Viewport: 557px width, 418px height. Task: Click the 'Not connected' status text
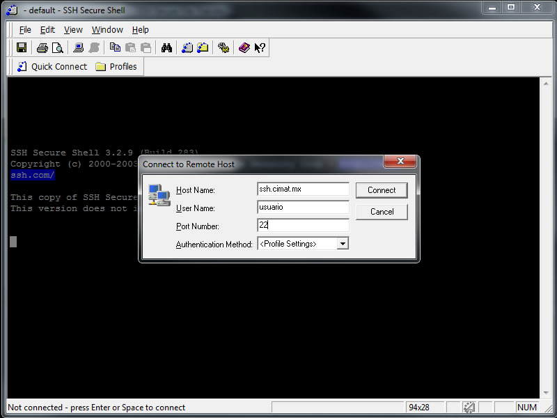[x=96, y=408]
